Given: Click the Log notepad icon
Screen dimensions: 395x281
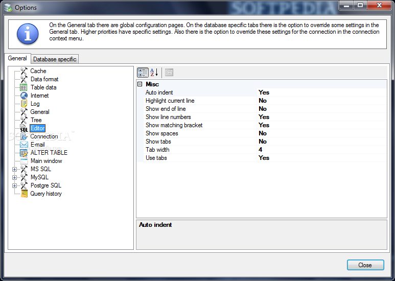Looking at the screenshot, I should point(24,104).
